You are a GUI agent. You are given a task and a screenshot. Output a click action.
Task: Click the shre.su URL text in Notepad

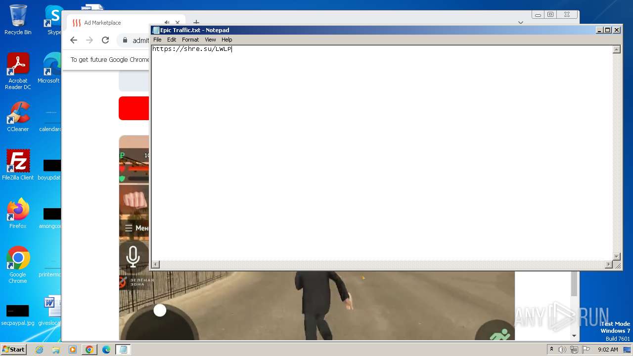[x=192, y=49]
